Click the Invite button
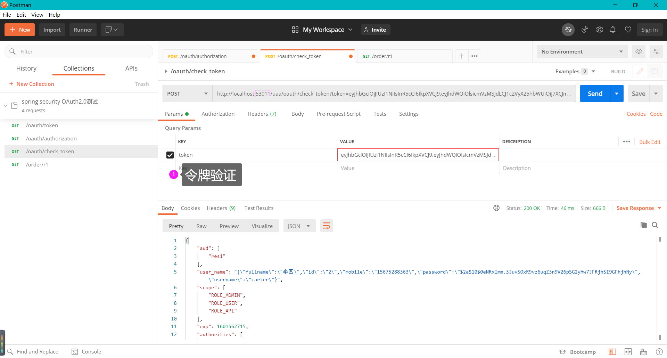 376,30
